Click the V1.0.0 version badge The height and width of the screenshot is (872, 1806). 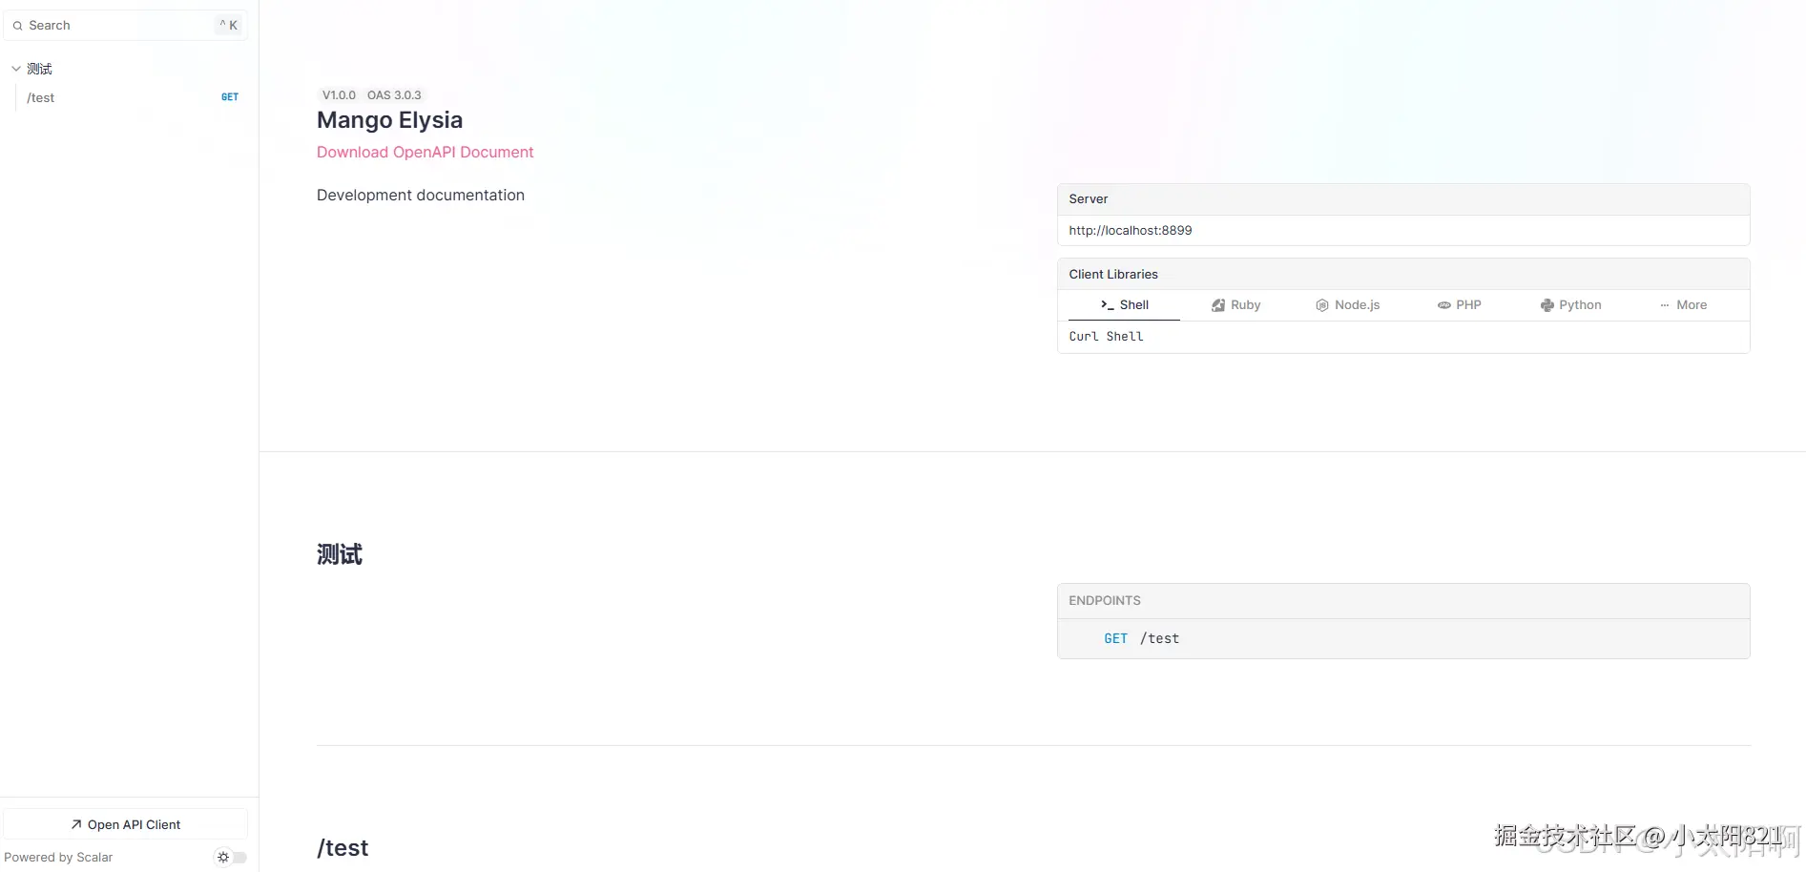pyautogui.click(x=339, y=95)
